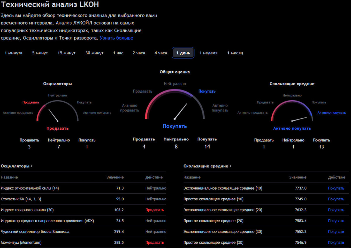Click Экспоненциальное скользящее среднее (30) row name
This screenshot has width=351, height=248.
(x=223, y=231)
